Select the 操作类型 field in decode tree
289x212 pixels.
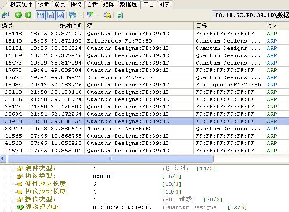click(40, 200)
